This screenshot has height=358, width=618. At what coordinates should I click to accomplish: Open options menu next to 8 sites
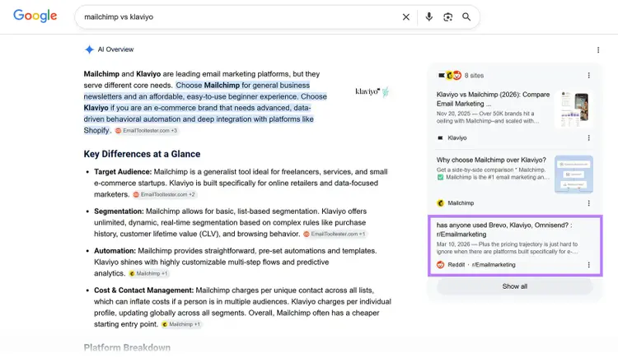click(588, 75)
